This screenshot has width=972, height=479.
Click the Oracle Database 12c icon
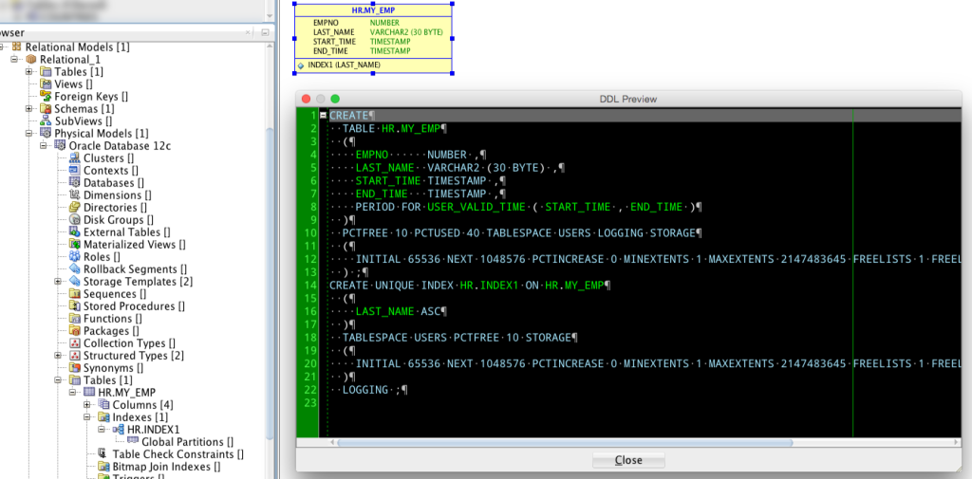pyautogui.click(x=60, y=146)
